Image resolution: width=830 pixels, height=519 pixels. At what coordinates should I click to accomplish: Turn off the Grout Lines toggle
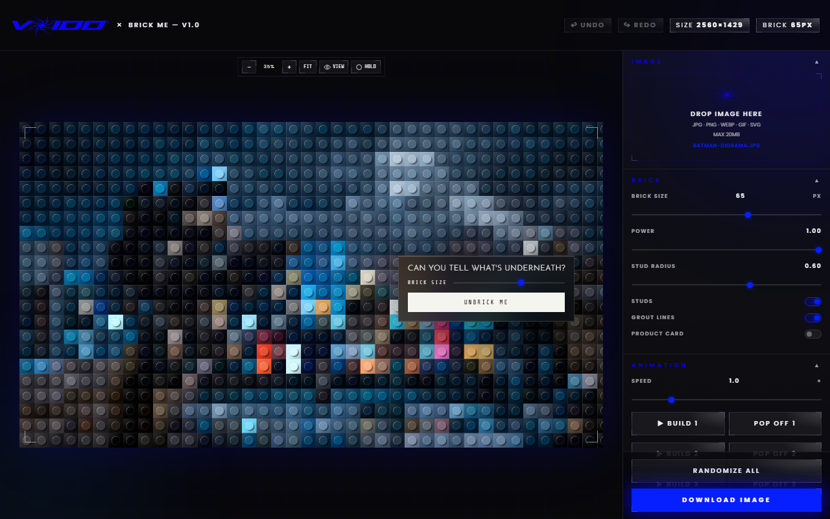tap(813, 318)
